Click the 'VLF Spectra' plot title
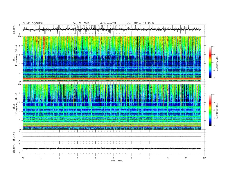Viewport: 230px width, 177px height. [33, 23]
